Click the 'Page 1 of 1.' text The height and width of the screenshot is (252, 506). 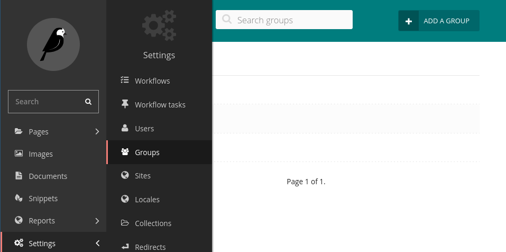306,182
